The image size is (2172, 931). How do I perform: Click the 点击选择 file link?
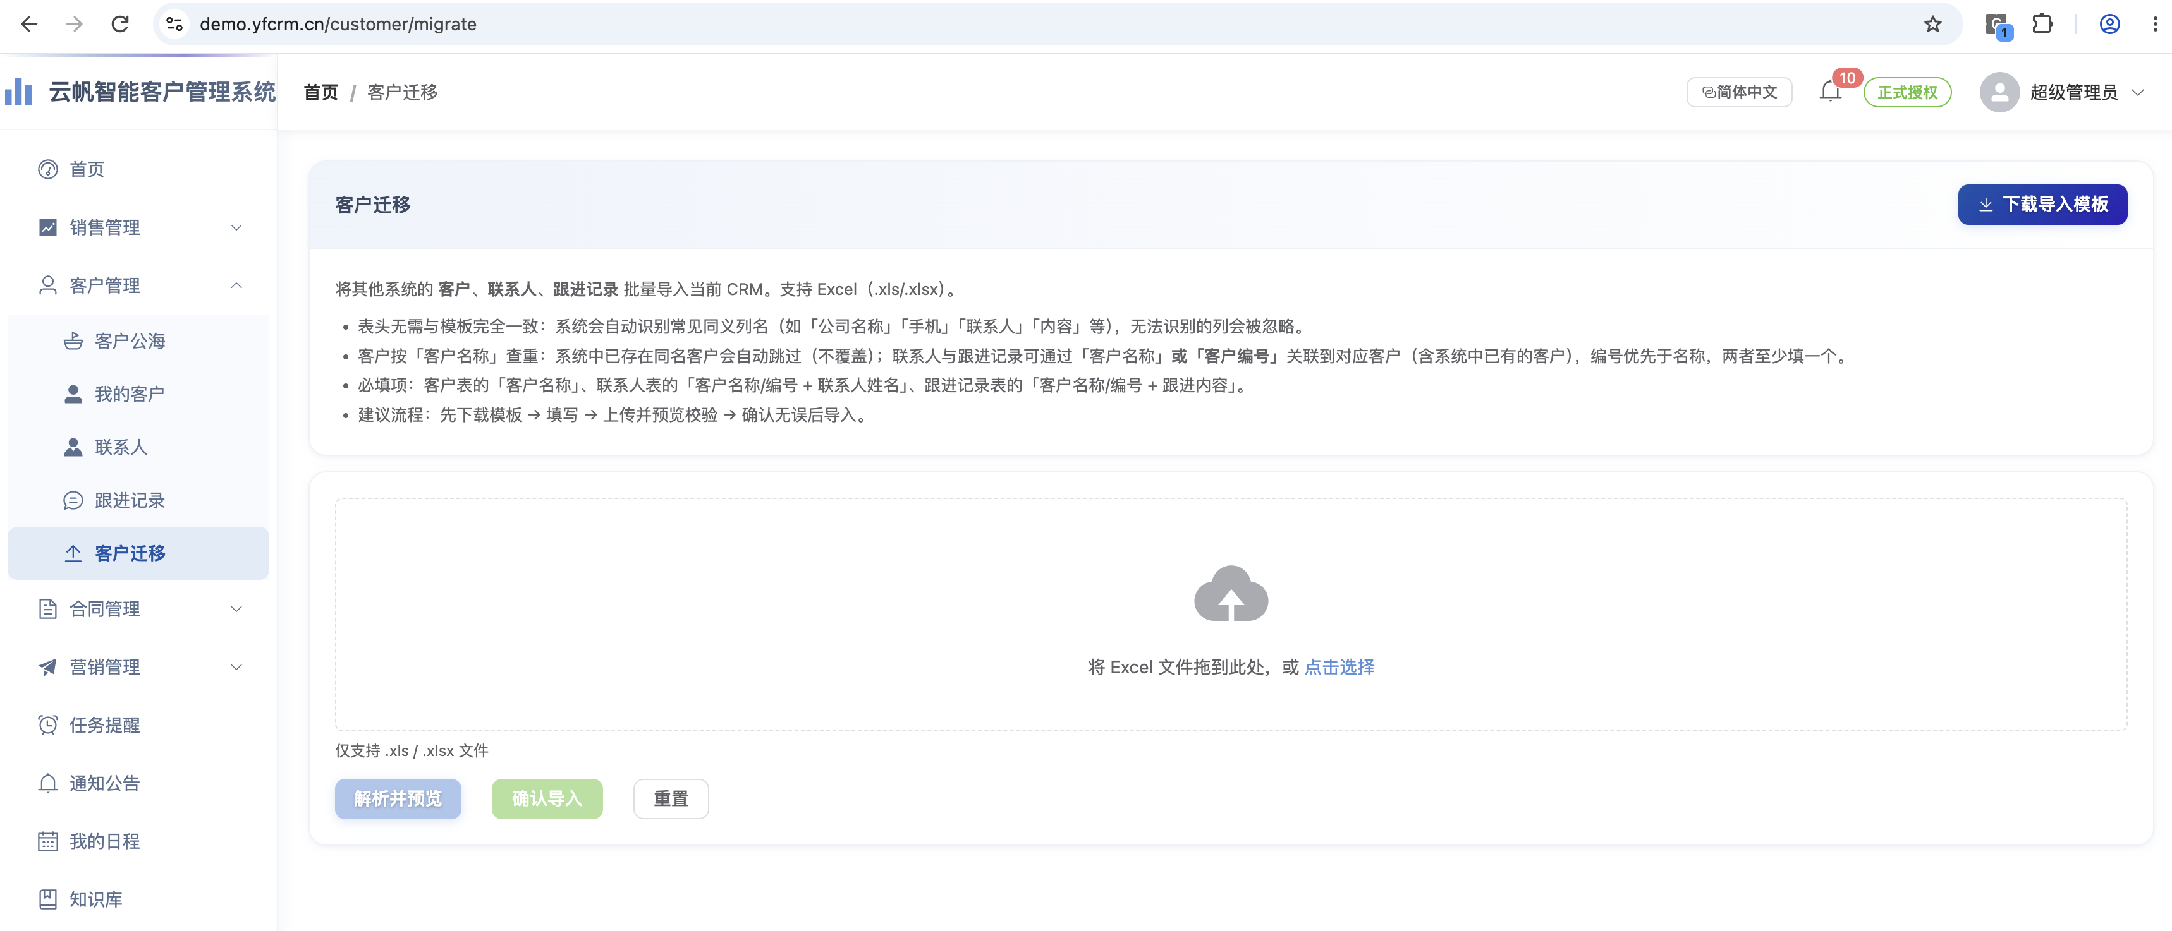pos(1339,667)
